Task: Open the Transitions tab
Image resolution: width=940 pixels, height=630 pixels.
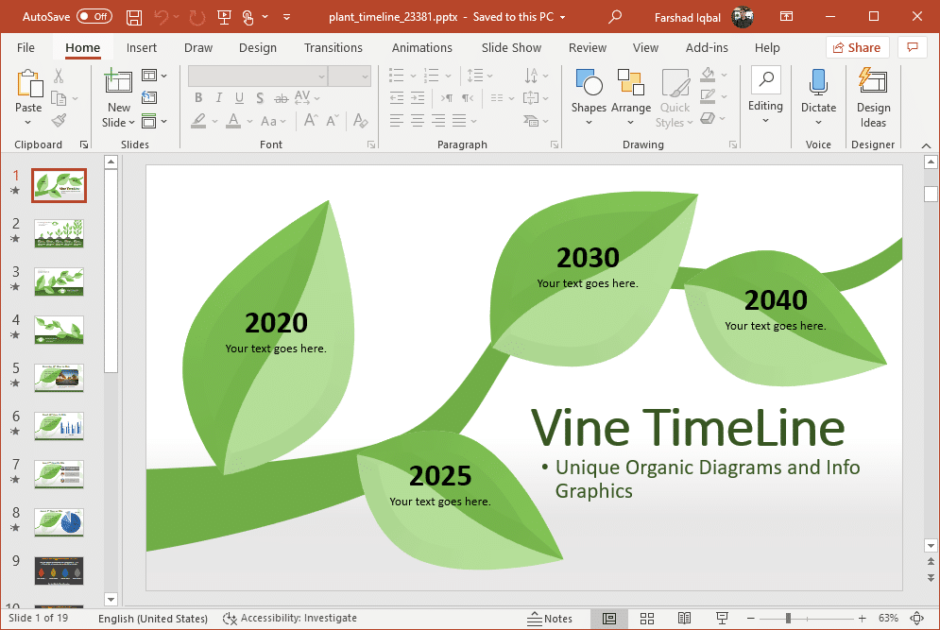Action: pyautogui.click(x=333, y=47)
